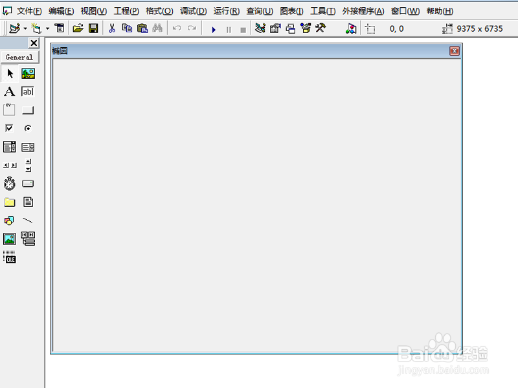Open the Menu Editor icon
The image size is (518, 388).
point(60,28)
